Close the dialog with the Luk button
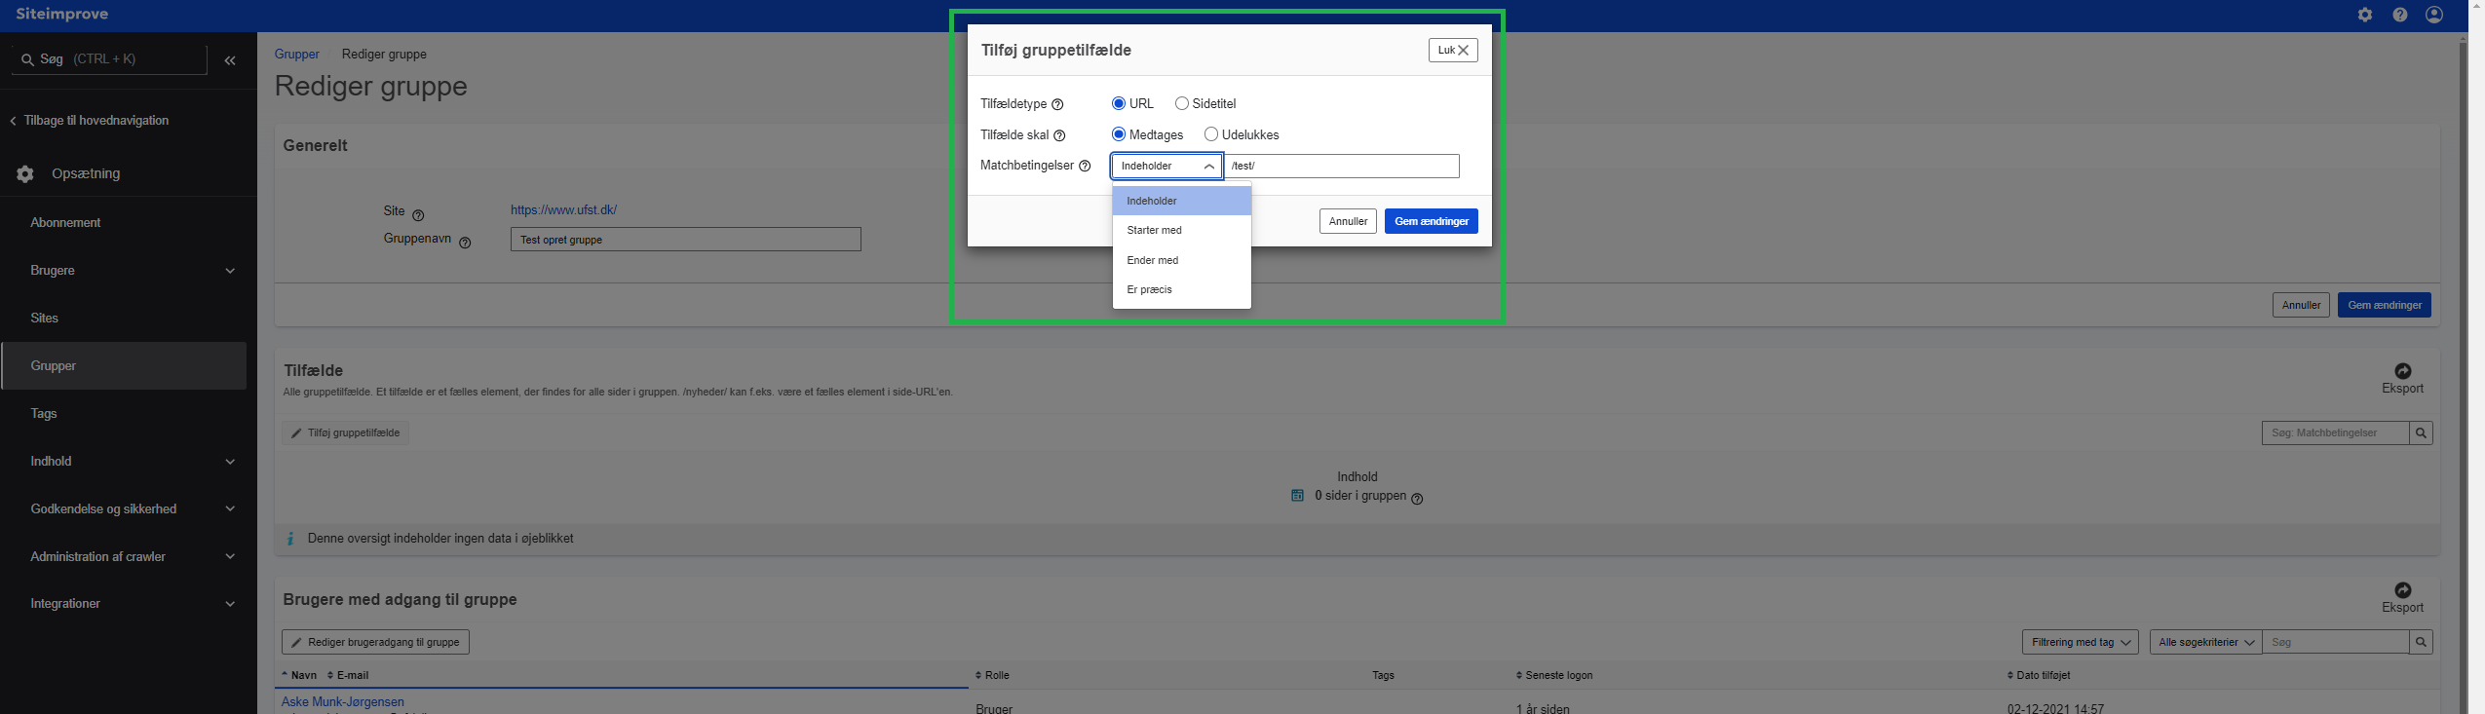This screenshot has width=2485, height=714. (x=1452, y=50)
